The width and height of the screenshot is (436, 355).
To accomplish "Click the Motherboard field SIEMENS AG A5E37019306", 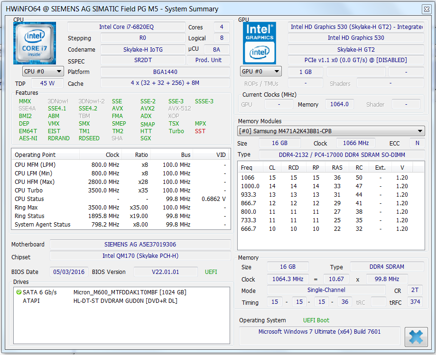I will point(140,245).
